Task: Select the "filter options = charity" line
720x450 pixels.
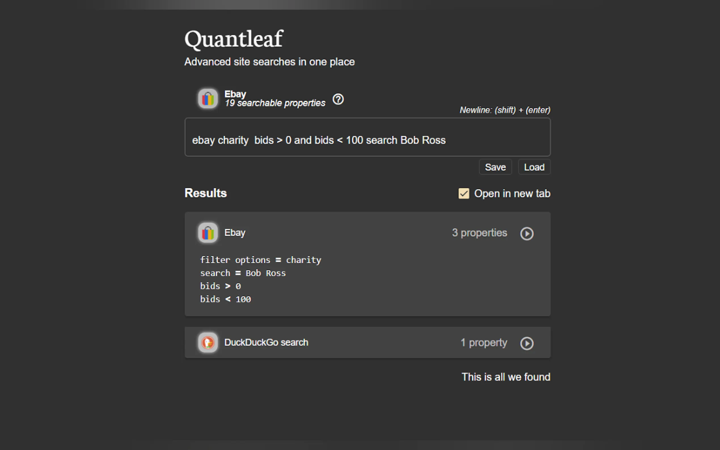Action: pos(261,260)
